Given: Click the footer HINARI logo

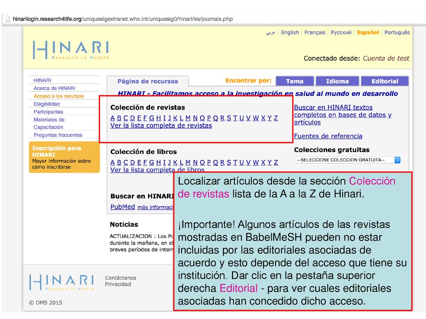Looking at the screenshot, I should click(x=62, y=282).
